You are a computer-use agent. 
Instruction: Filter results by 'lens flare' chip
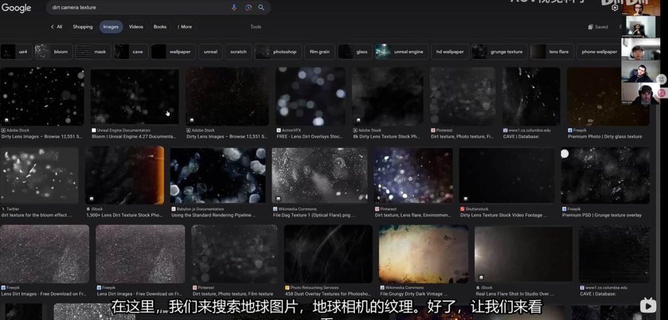tap(552, 51)
